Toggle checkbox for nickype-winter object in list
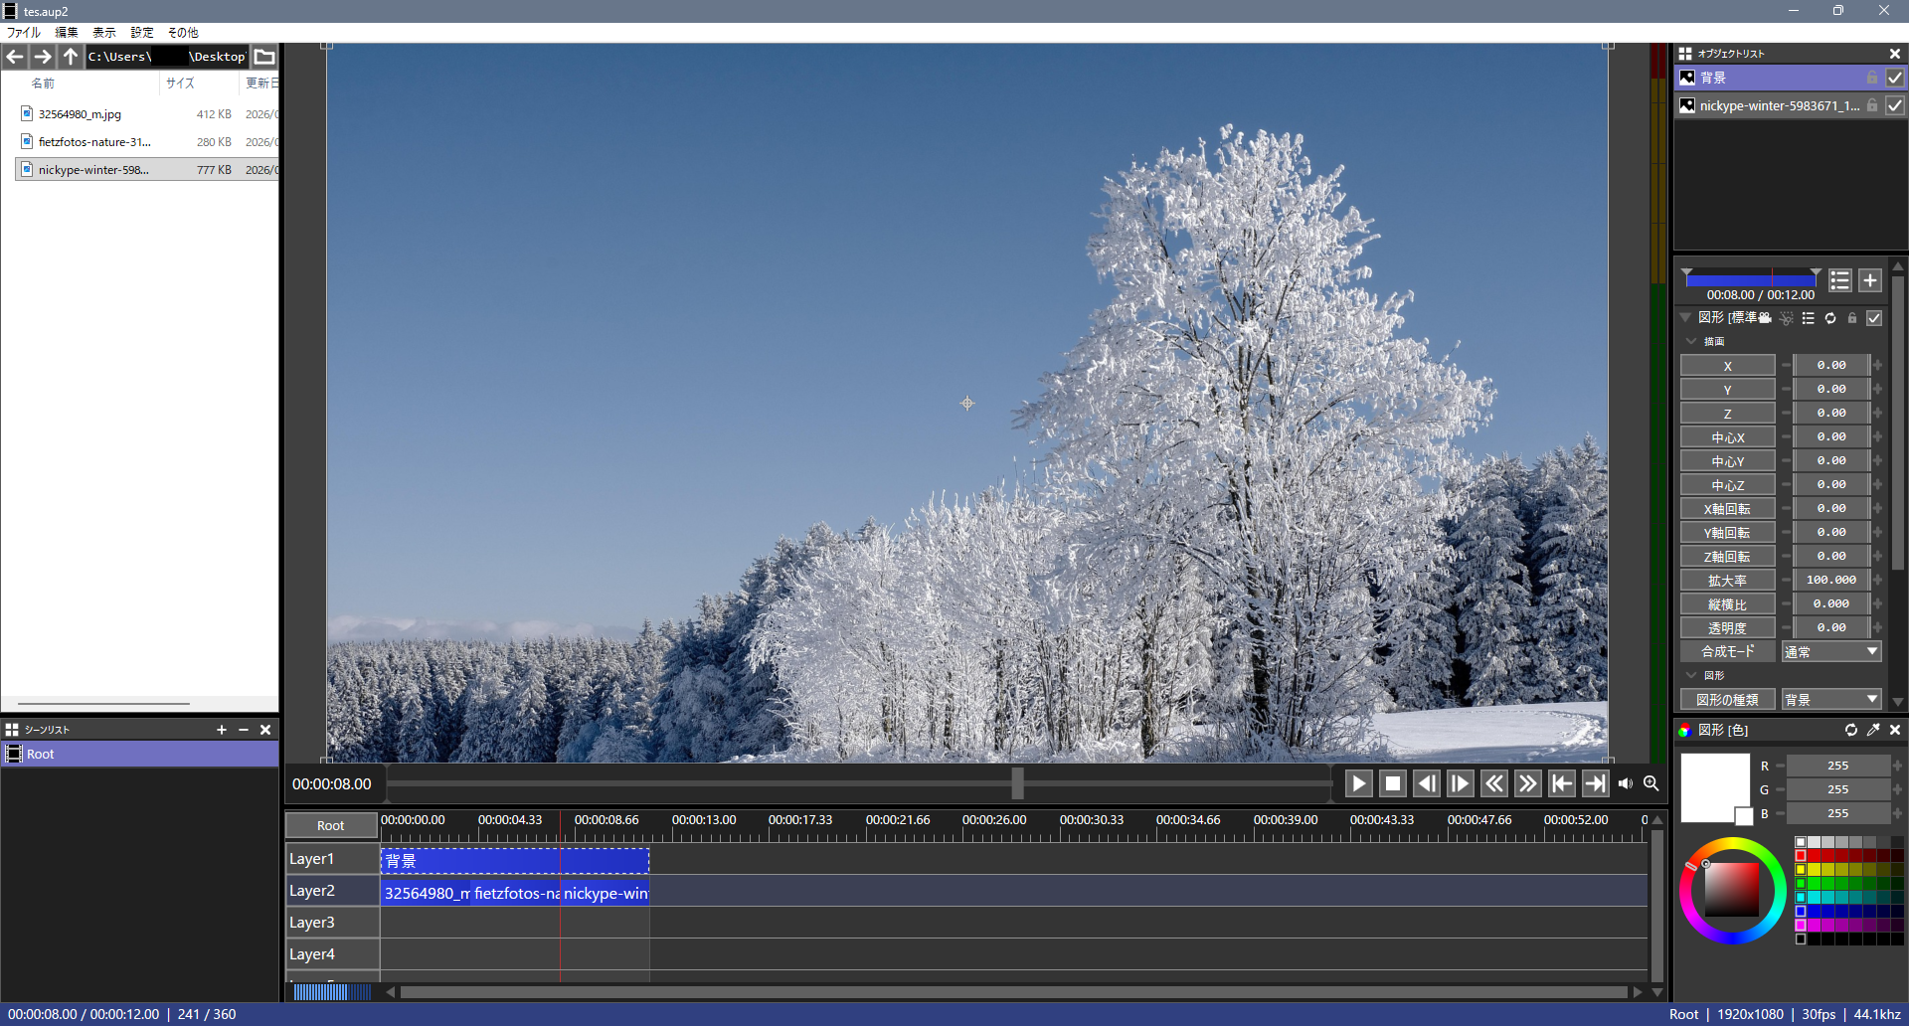The width and height of the screenshot is (1909, 1026). [x=1895, y=105]
